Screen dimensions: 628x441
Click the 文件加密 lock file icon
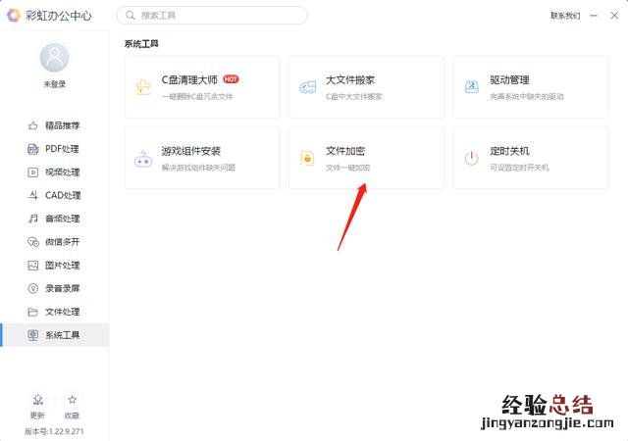click(x=307, y=158)
